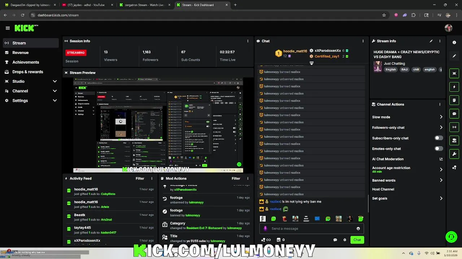462x259 pixels.
Task: Click the green support bubble at the bottom right
Action: [451, 237]
